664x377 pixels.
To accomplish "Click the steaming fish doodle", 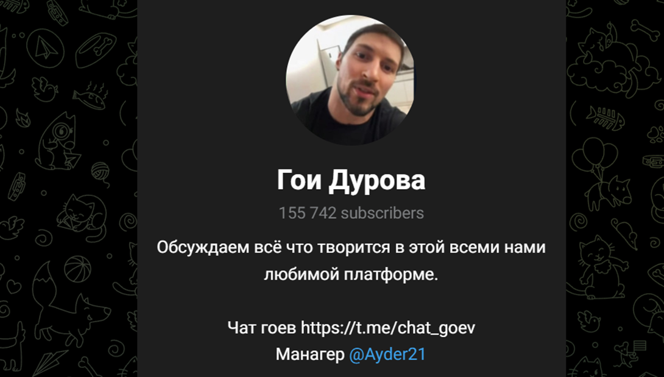I will (91, 96).
